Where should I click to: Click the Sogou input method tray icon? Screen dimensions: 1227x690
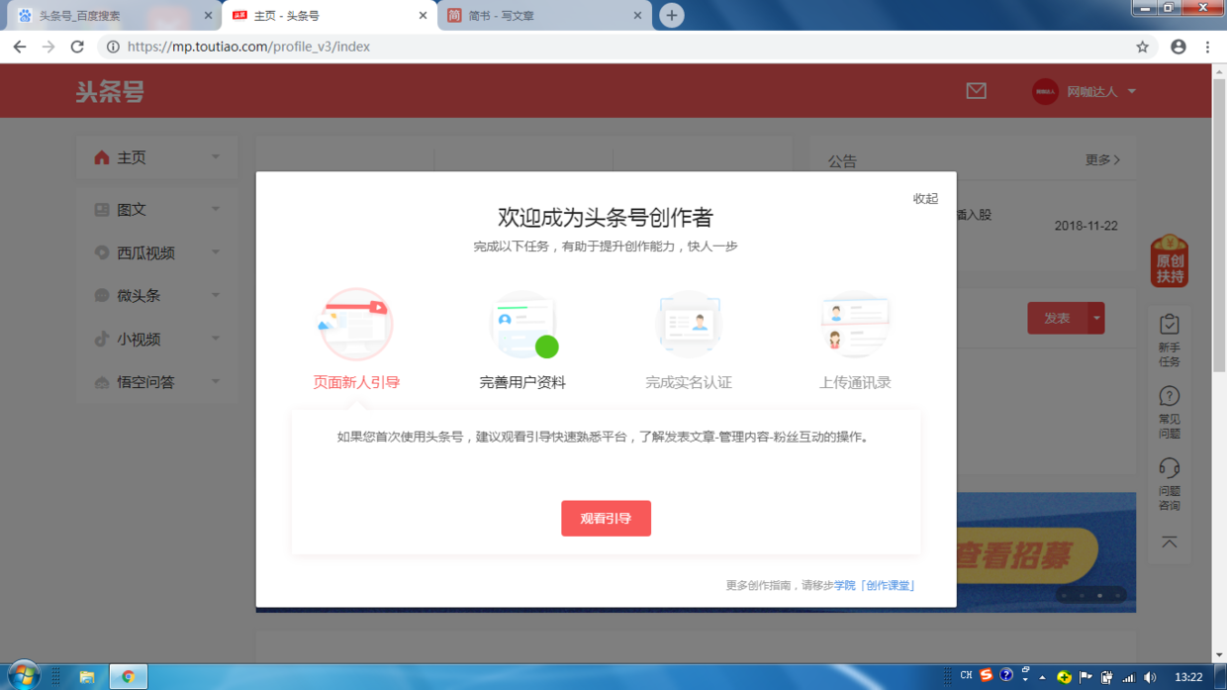coord(987,675)
